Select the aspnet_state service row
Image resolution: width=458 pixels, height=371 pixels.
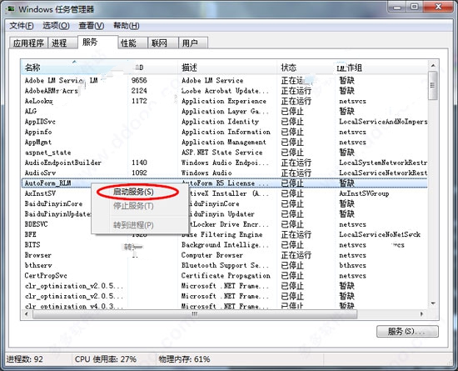tap(224, 153)
